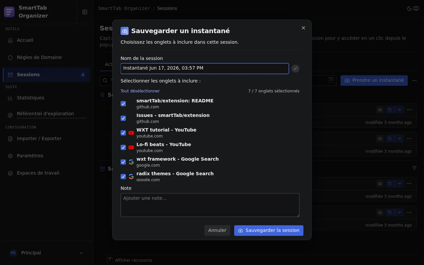Open Importer / Exporter in sidebar

[46, 138]
